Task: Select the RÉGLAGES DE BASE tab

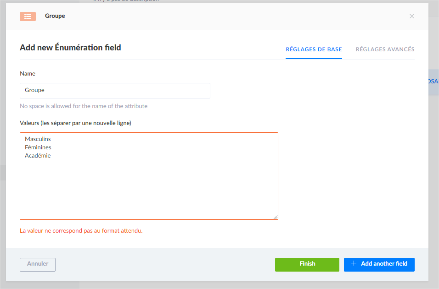Action: click(314, 49)
